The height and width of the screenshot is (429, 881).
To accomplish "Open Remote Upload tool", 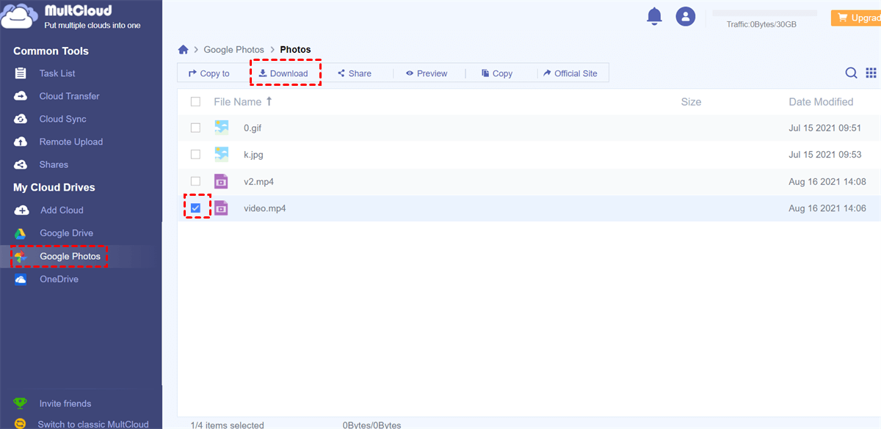I will coord(71,142).
